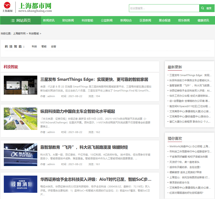215x199 pixels.
Task: Click the iFLYTEK article thumbnail image
Action: point(20,152)
